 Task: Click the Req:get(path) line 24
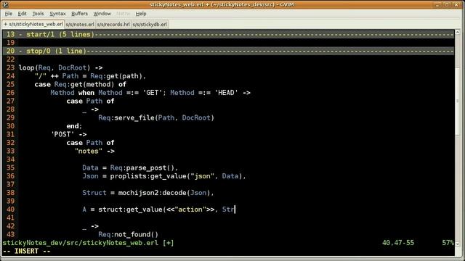(x=118, y=76)
